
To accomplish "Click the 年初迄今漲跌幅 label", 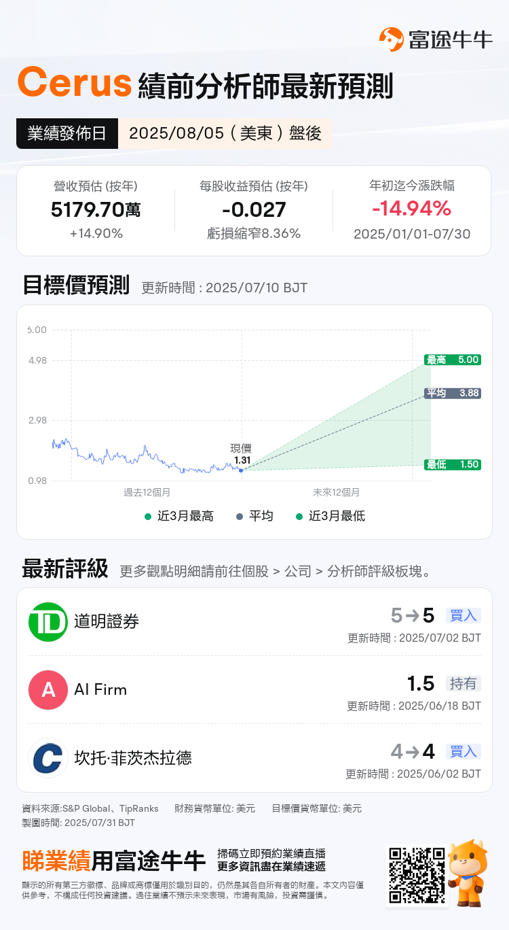I will [412, 185].
